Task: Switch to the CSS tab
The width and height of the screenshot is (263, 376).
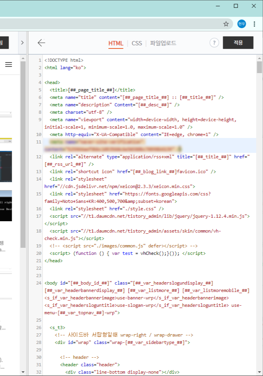Action: tap(137, 43)
